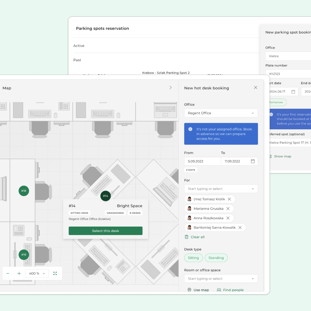Collapse the Map panel with chevron

pos(171,88)
